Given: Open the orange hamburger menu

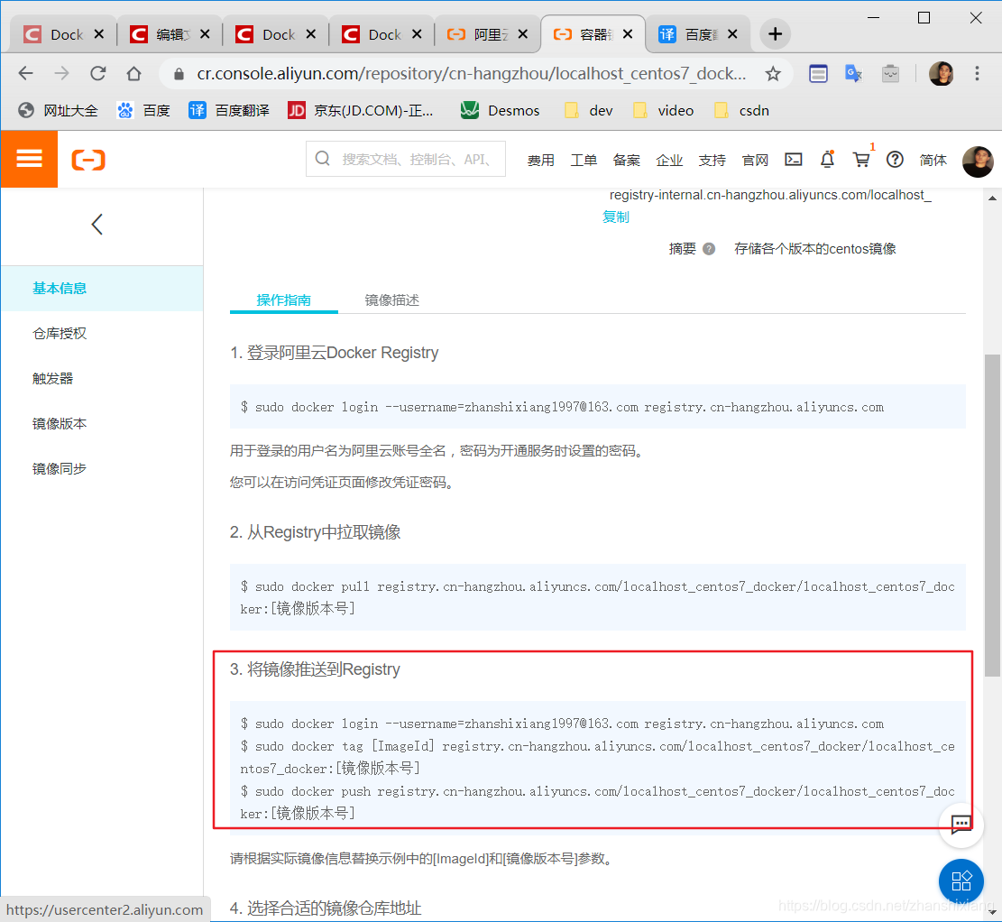Looking at the screenshot, I should click(x=30, y=159).
